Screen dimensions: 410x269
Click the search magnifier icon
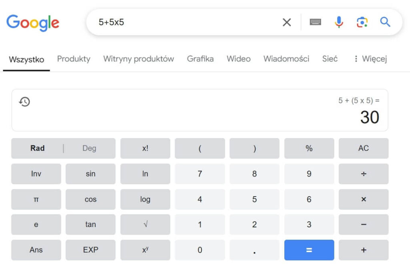(x=385, y=22)
